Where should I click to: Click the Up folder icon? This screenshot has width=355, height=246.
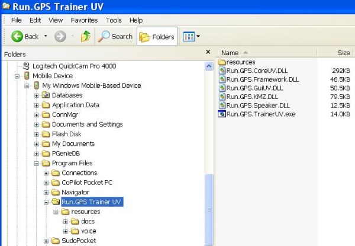coord(85,37)
